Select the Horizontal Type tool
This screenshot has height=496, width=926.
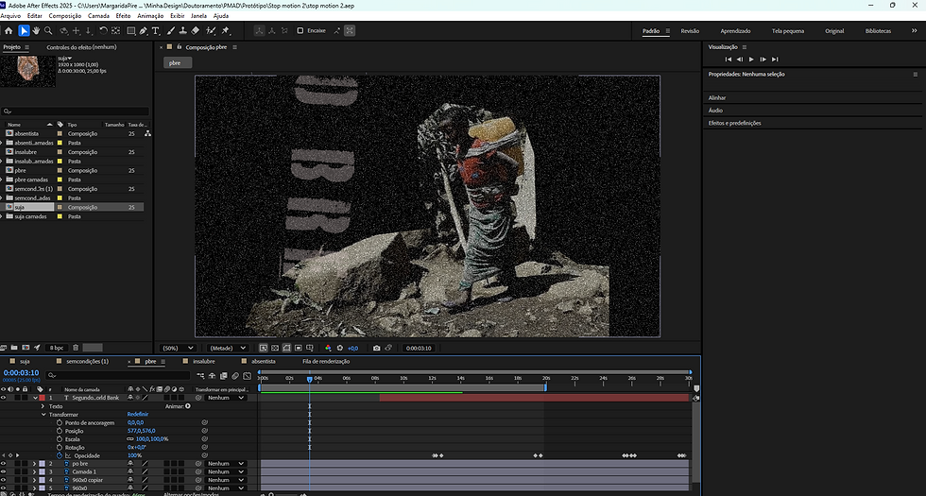(x=156, y=30)
